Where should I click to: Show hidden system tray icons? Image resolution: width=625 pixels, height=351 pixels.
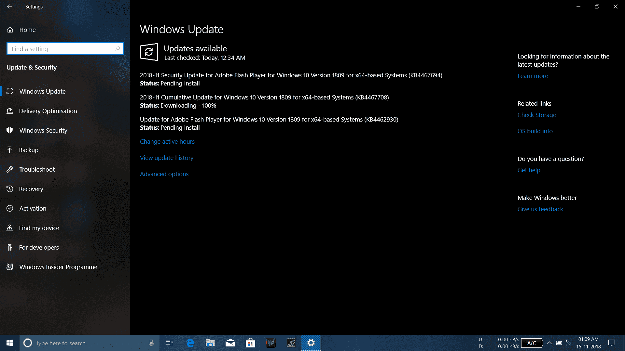(549, 343)
